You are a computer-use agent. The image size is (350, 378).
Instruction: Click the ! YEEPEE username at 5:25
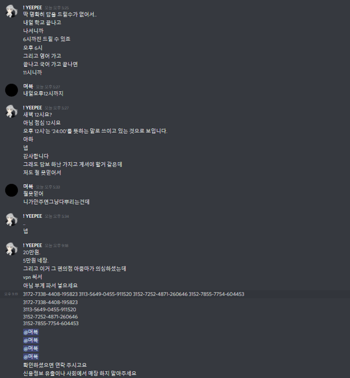[32, 8]
